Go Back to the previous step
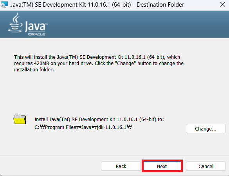Screen dimensions: 229x176 (121, 166)
